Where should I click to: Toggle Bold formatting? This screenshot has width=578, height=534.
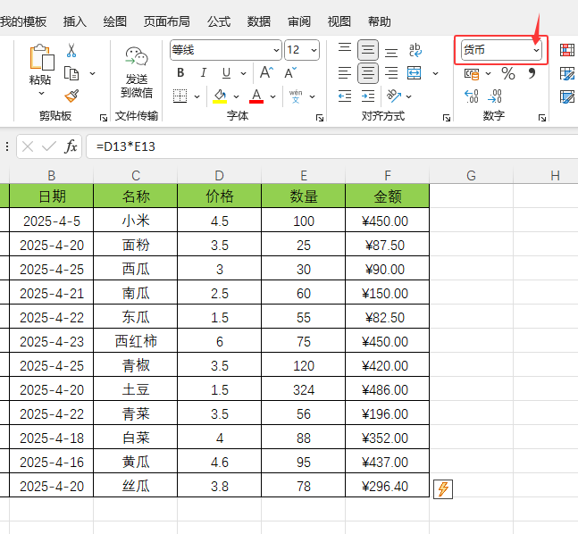180,73
